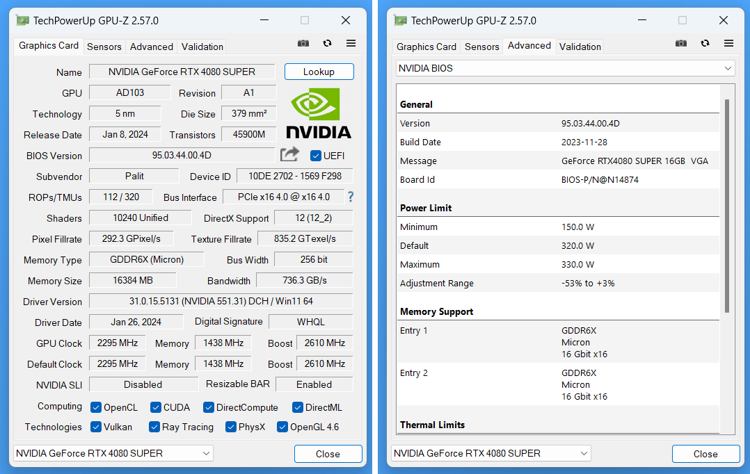Switch to the Sensors tab in the left window
Viewport: 750px width, 474px height.
[104, 47]
